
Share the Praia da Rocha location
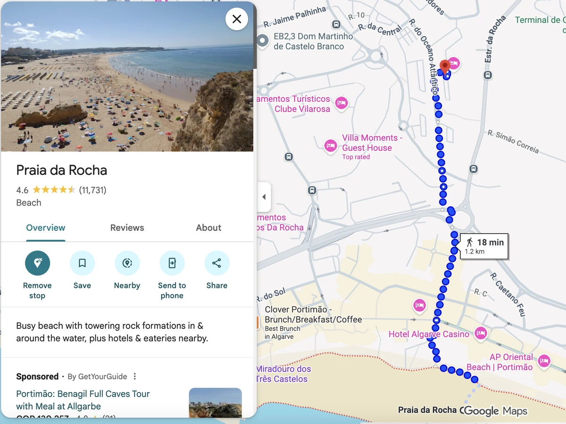pyautogui.click(x=216, y=263)
